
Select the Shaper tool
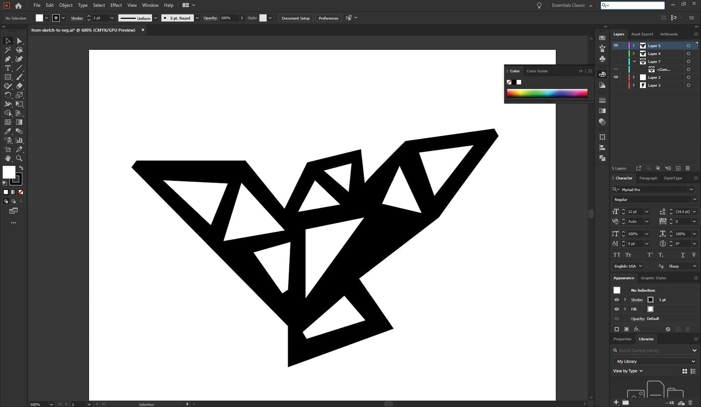coord(8,86)
